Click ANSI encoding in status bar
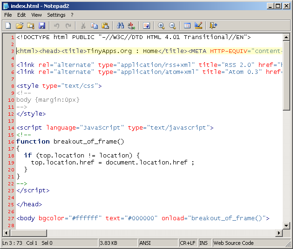Screen dimensions: 293x249 145,243
